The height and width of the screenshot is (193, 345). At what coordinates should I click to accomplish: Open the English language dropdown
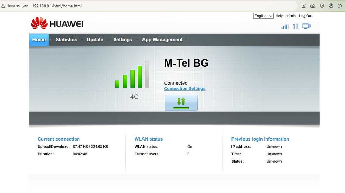pyautogui.click(x=263, y=16)
